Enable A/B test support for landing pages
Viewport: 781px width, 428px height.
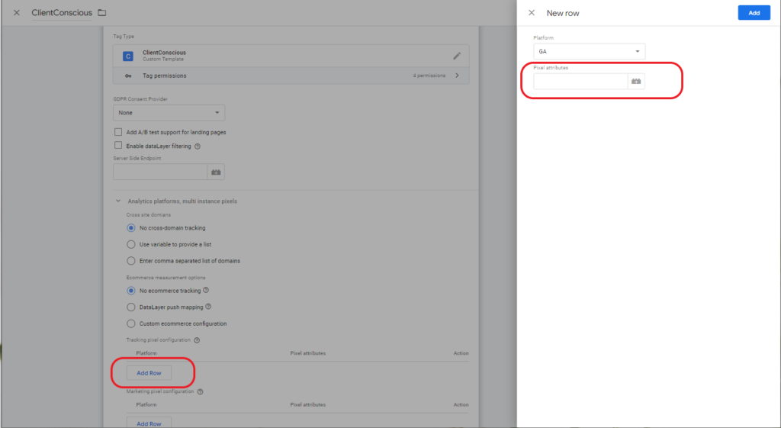point(118,132)
